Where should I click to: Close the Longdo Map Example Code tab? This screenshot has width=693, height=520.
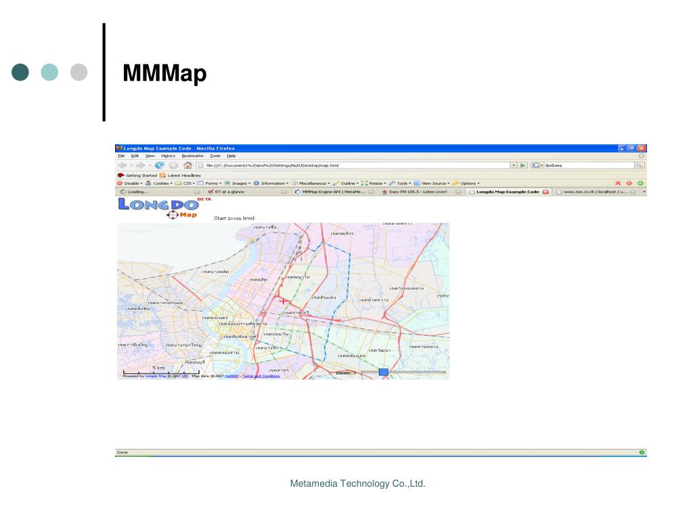pyautogui.click(x=545, y=192)
